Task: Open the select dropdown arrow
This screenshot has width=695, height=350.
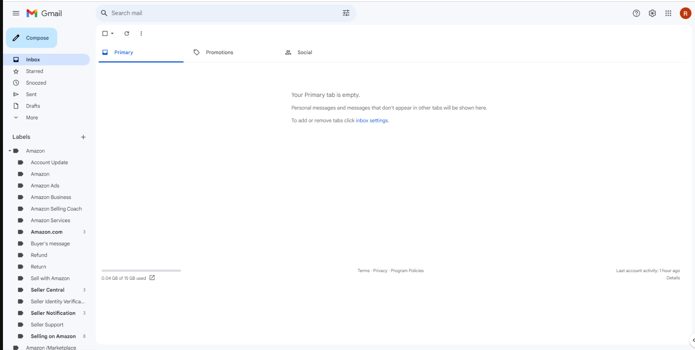Action: 112,33
